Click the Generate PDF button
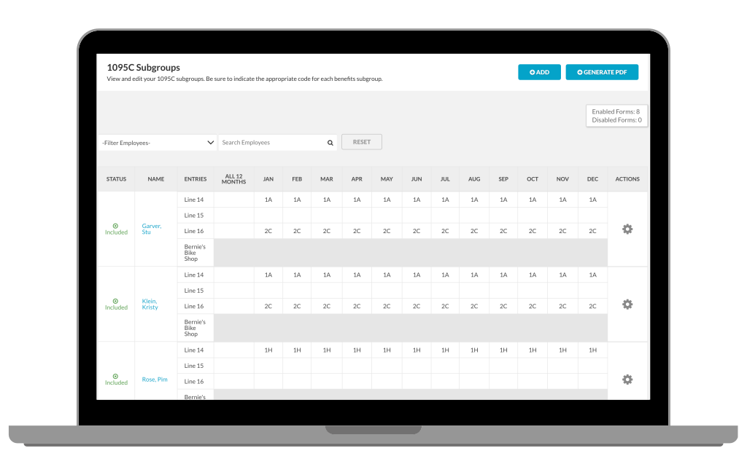 point(602,72)
